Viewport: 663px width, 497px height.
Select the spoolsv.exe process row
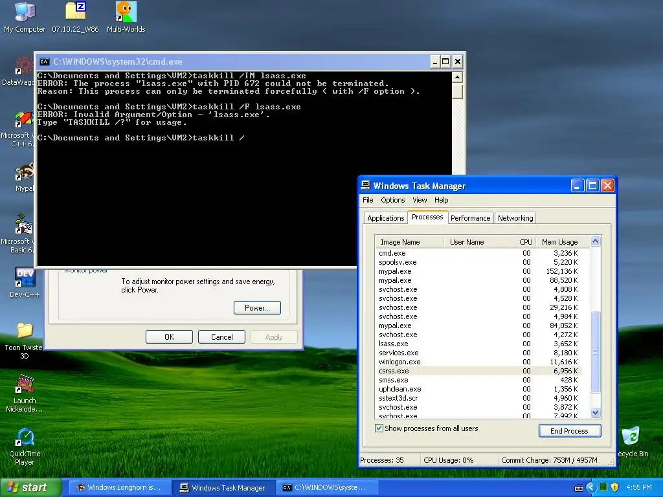478,262
